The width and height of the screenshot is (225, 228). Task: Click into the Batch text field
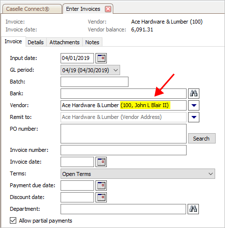[95, 82]
